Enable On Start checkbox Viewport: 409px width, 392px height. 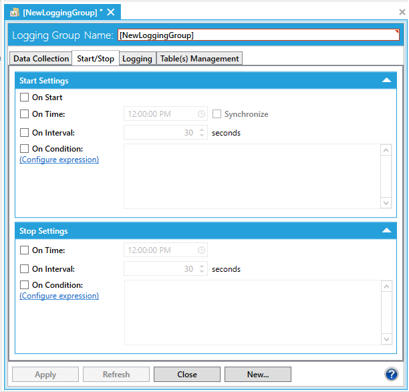(24, 97)
